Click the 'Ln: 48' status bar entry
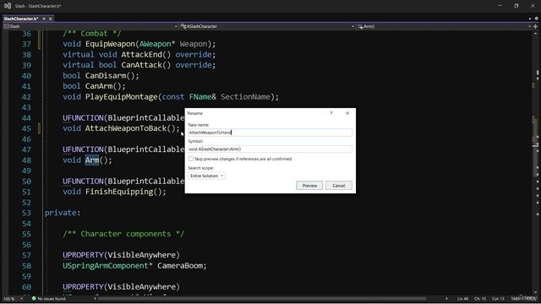This screenshot has height=304, width=541. [462, 299]
